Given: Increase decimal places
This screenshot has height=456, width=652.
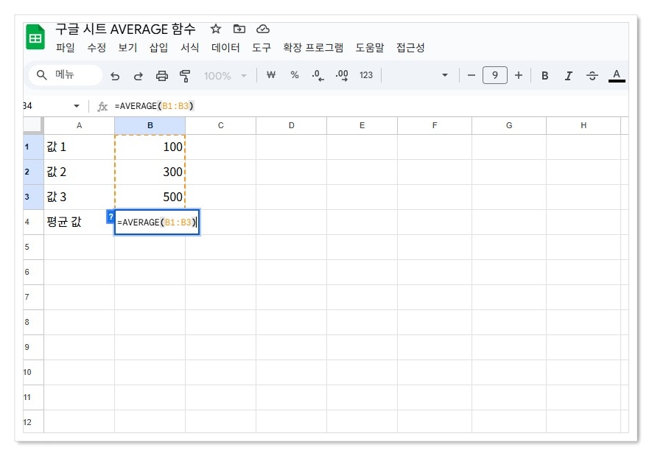Looking at the screenshot, I should [342, 76].
